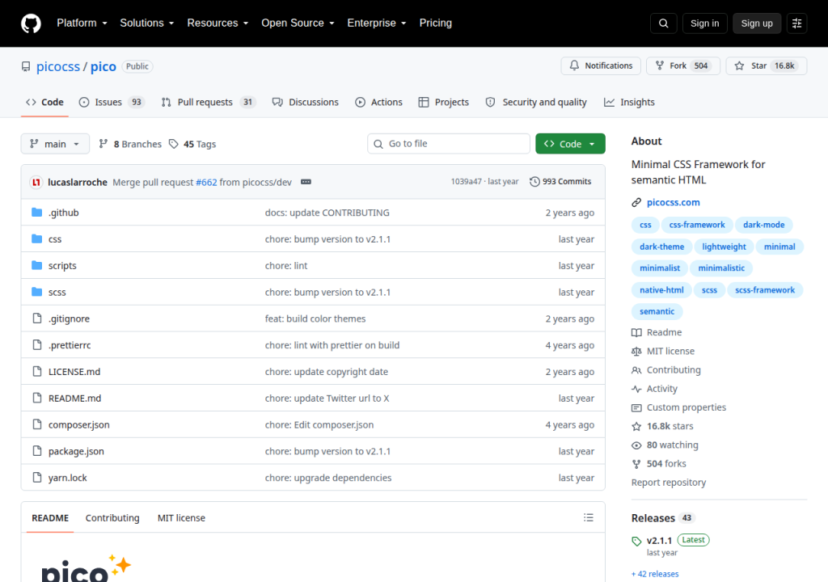Switch to the Pull requests tab
828x582 pixels.
click(x=208, y=102)
